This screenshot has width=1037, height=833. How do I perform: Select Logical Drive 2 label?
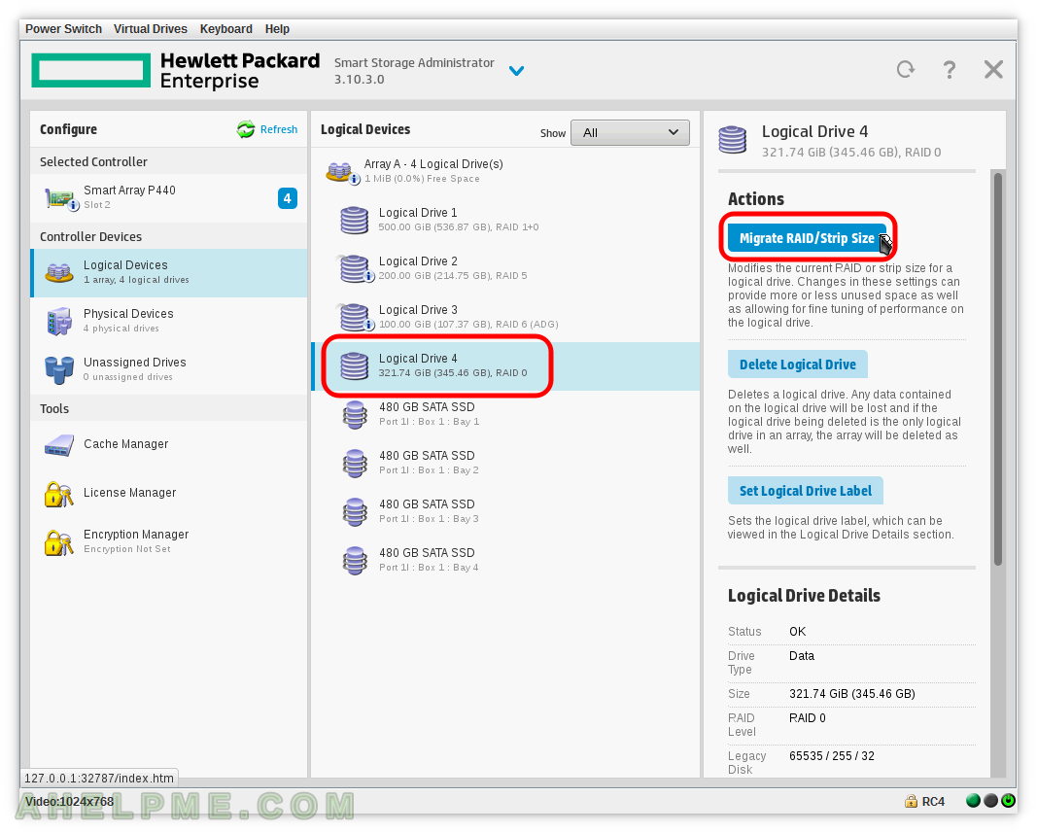tap(418, 261)
